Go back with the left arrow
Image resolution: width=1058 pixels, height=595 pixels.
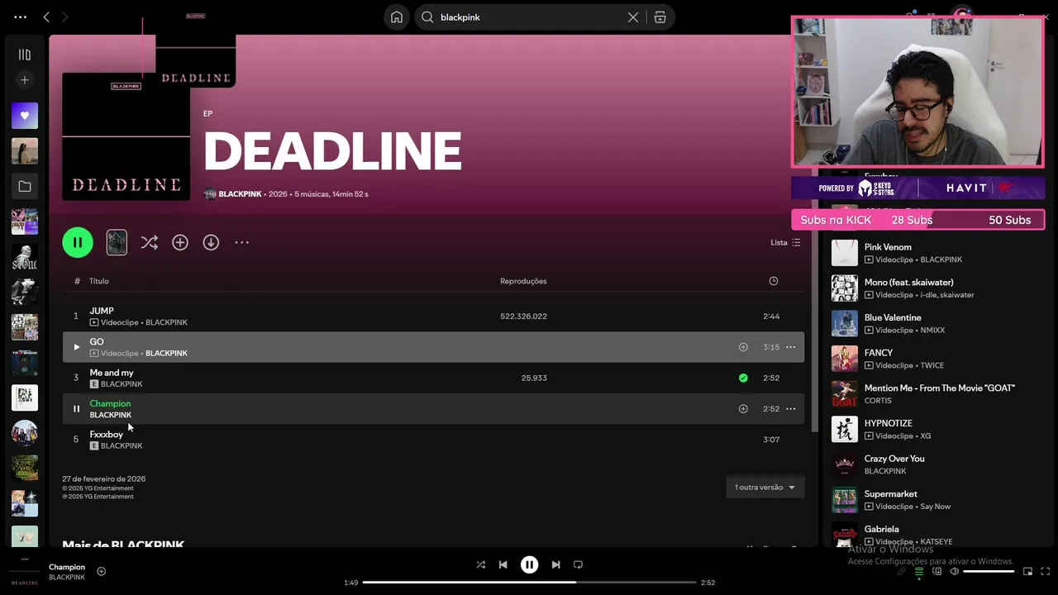46,17
